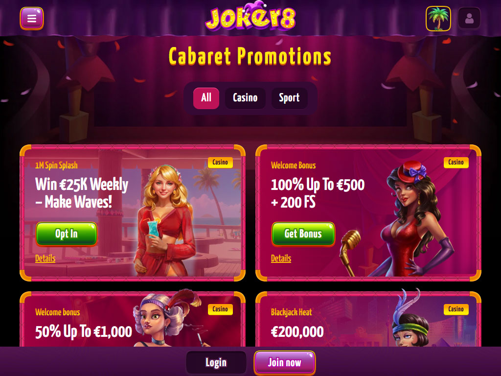Viewport: 501px width, 376px height.
Task: Click Casino tag on 1M Spin Splash card
Action: click(x=220, y=163)
